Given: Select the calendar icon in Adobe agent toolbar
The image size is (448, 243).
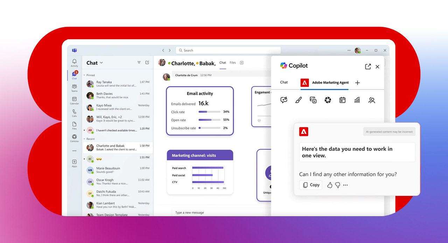Looking at the screenshot, I should [x=342, y=100].
